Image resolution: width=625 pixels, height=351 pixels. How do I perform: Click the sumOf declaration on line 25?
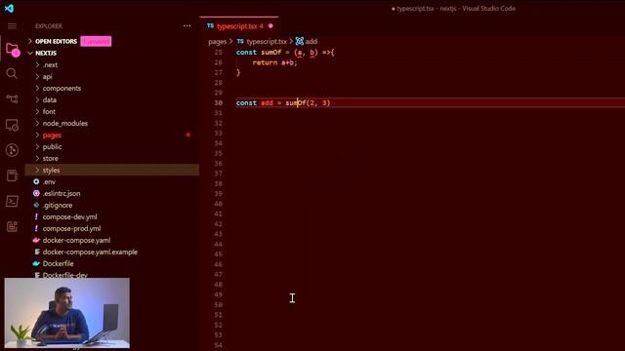[271, 52]
